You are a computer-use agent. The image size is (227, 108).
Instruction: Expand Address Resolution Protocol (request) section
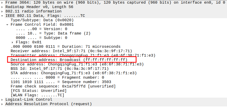coord(3,104)
